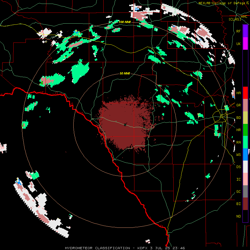Image resolution: width=250 pixels, height=250 pixels.
Task: Click the HYDROMETEOR CLASSIFICATION title text
Action: pos(97,248)
